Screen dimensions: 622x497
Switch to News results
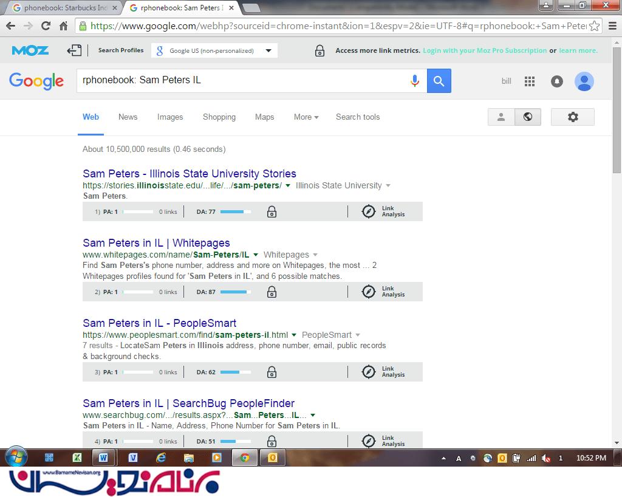point(128,117)
